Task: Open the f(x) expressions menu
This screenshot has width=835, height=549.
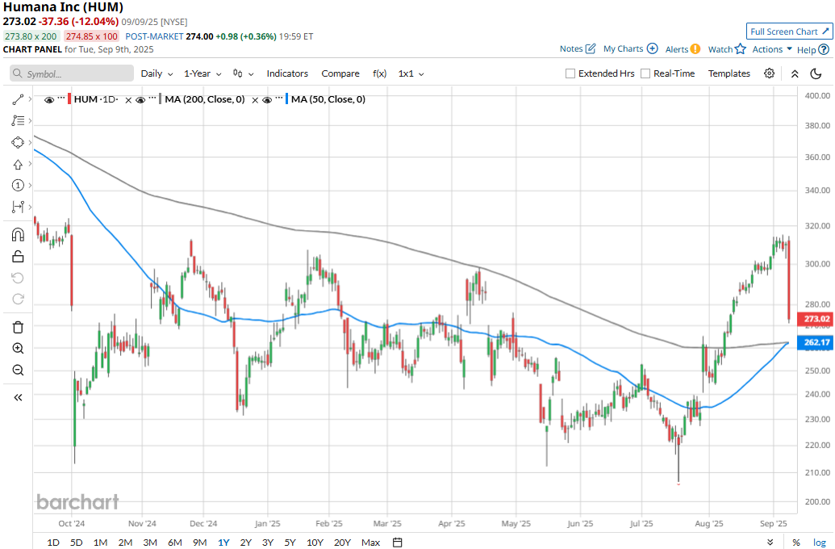Action: tap(379, 73)
